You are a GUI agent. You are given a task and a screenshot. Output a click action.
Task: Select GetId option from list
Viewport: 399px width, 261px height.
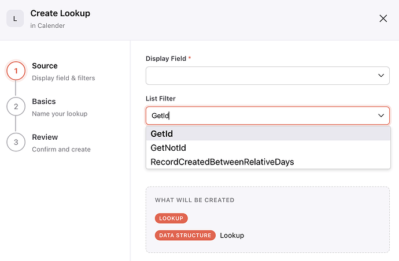[x=268, y=133]
